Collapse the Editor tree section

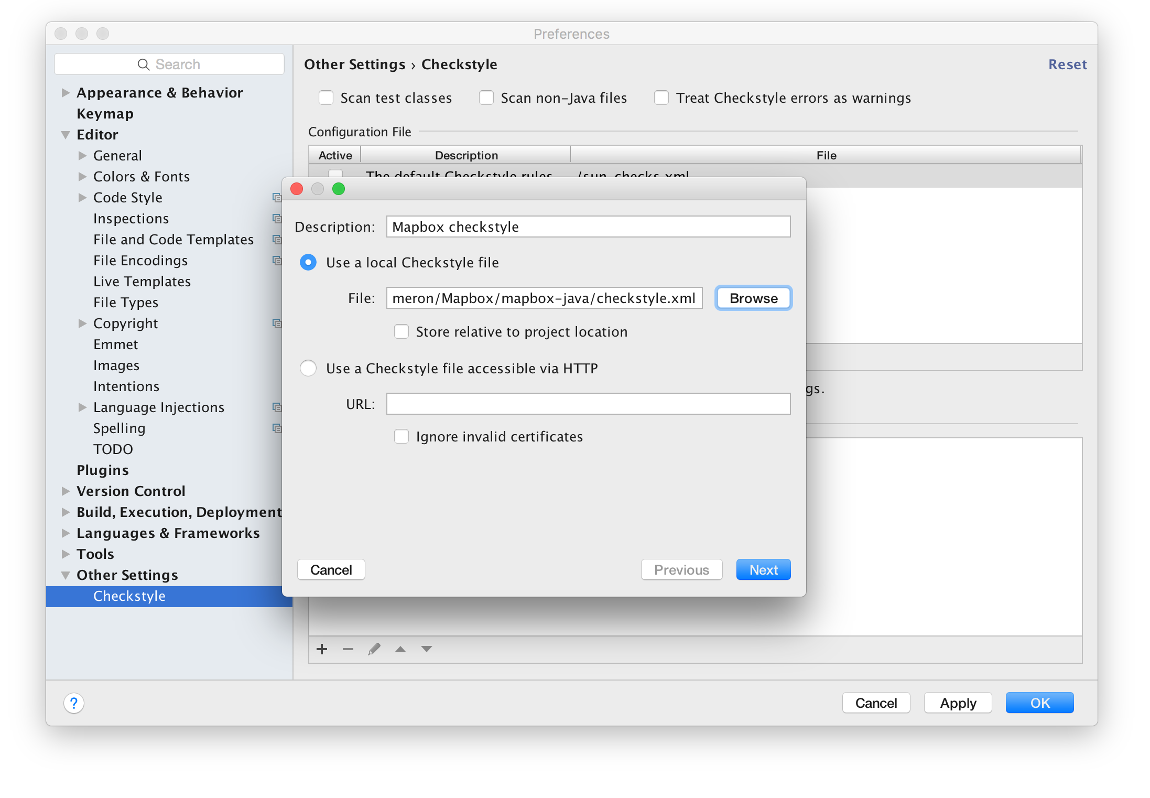(x=66, y=135)
